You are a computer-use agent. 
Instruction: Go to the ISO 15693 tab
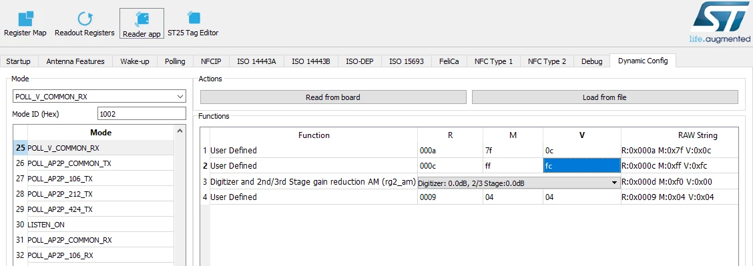[x=407, y=61]
